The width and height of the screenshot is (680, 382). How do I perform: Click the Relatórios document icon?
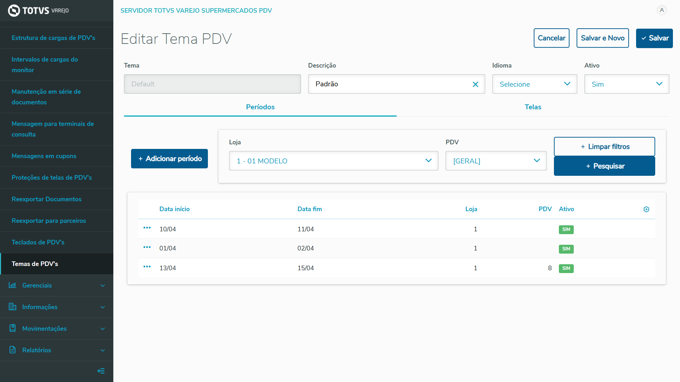coord(13,350)
